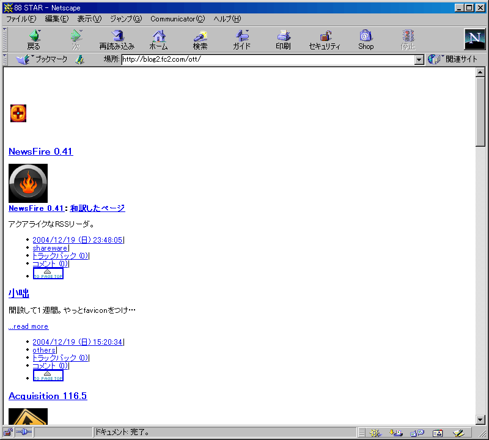Open コメント (0) under the 小咄 post
Image resolution: width=489 pixels, height=440 pixels.
pos(50,366)
